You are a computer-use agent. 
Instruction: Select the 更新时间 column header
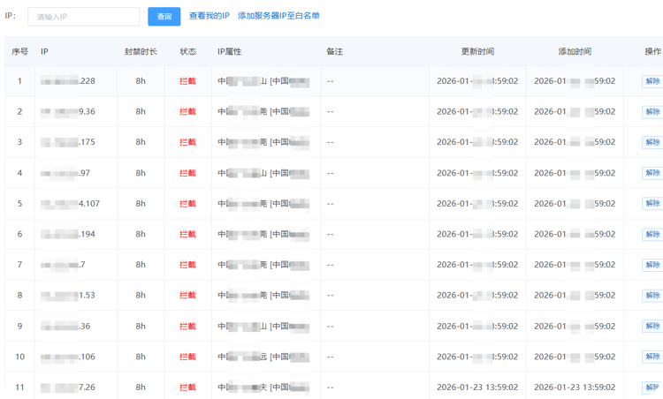(477, 52)
